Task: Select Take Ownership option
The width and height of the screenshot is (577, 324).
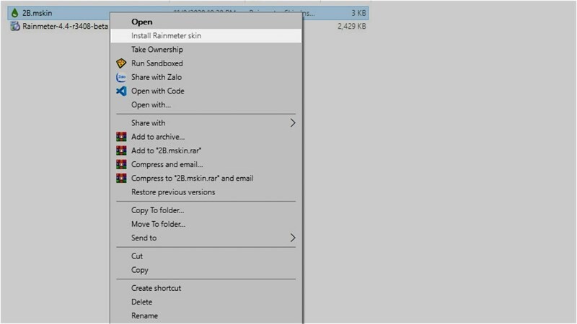Action: pyautogui.click(x=157, y=50)
